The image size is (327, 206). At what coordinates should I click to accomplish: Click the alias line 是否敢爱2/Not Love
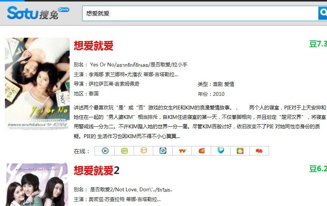tap(123, 189)
